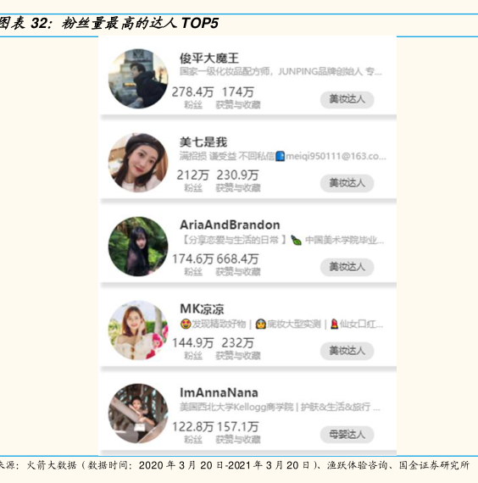Click 美妆达人 tag for MK凉凉
Viewport: 478px width, 483px height.
[347, 351]
